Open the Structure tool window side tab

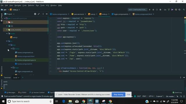1,71
